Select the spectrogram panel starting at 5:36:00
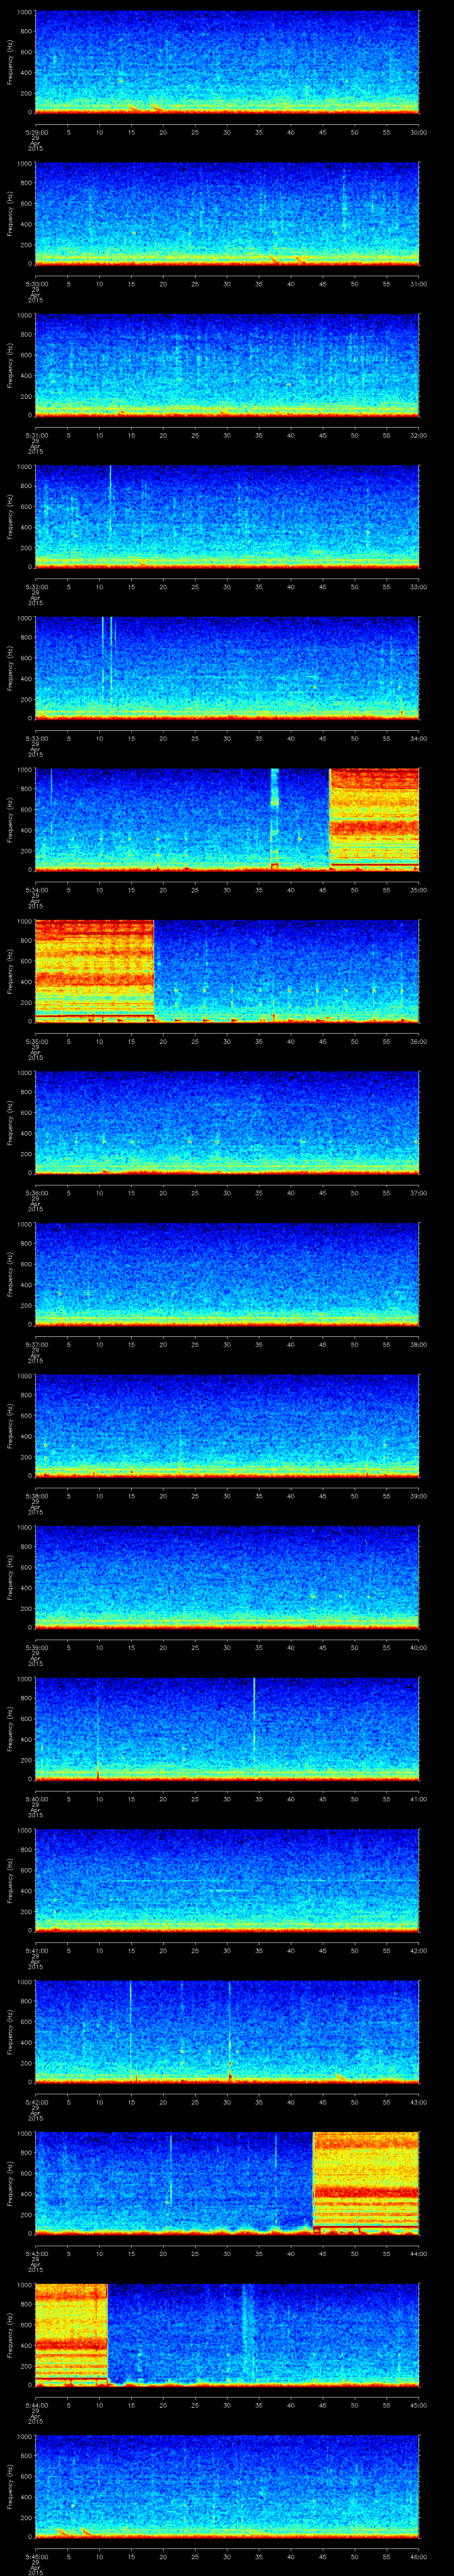This screenshot has height=2576, width=454. [227, 1123]
